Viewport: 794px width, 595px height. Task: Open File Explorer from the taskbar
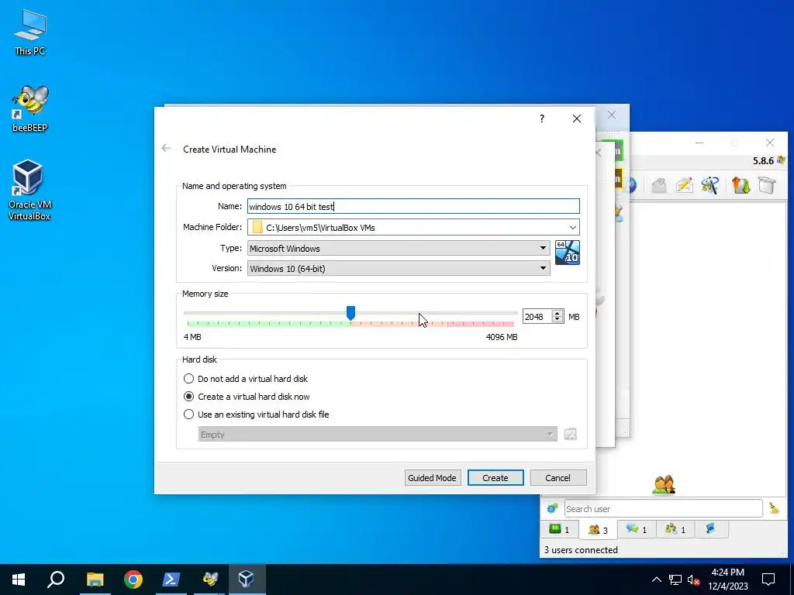pyautogui.click(x=95, y=580)
